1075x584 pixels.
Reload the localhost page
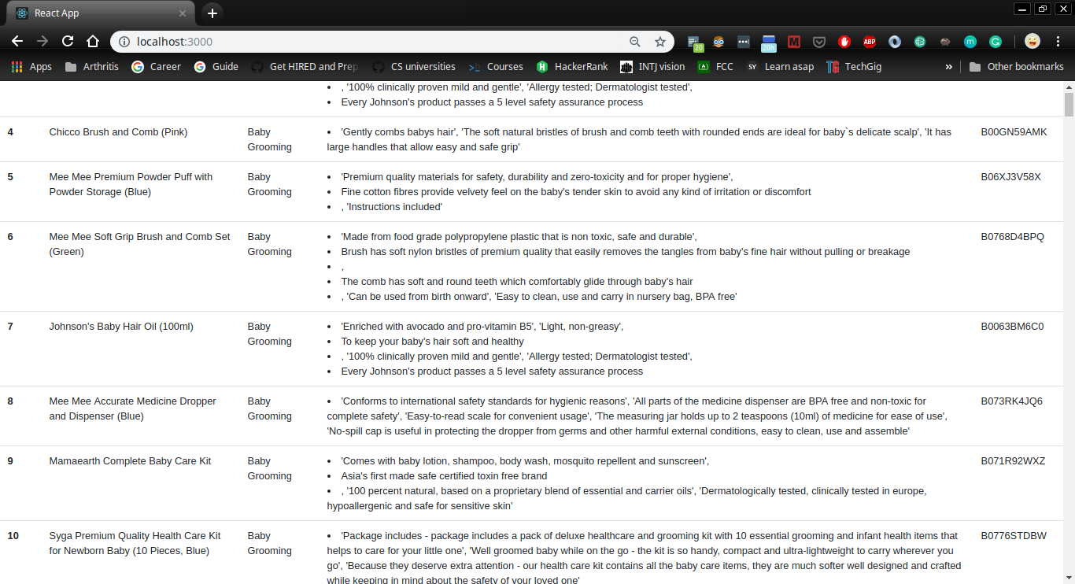(x=68, y=41)
